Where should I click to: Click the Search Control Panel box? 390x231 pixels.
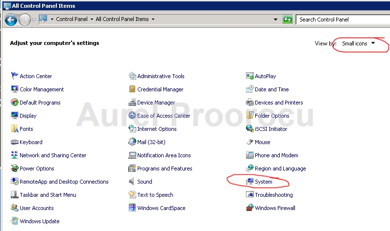(343, 20)
